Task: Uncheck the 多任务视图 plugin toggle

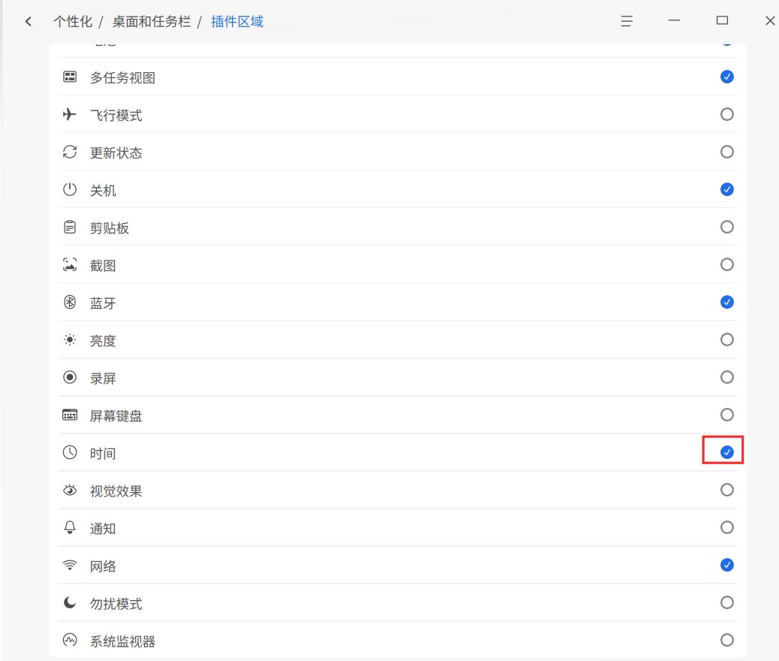Action: [727, 77]
